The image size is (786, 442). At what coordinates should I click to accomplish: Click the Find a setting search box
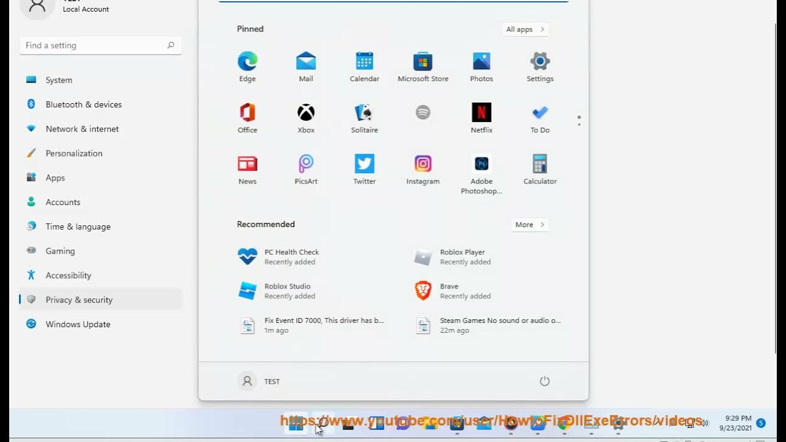pyautogui.click(x=101, y=45)
